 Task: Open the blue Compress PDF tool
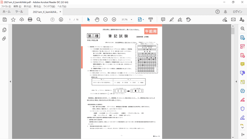242,91
